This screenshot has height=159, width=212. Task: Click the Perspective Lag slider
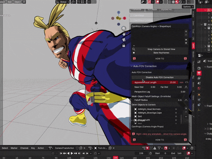pyautogui.click(x=160, y=92)
